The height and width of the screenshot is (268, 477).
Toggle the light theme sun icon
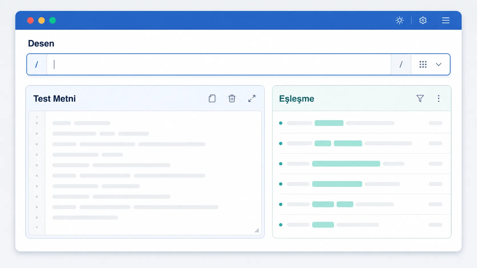(399, 21)
